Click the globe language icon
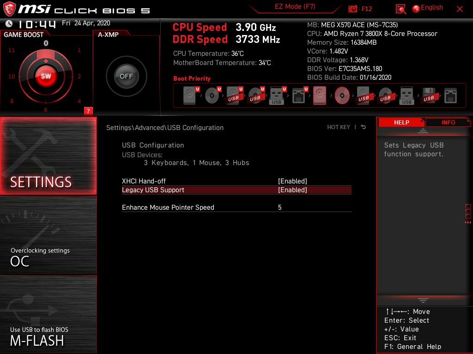 coord(416,9)
